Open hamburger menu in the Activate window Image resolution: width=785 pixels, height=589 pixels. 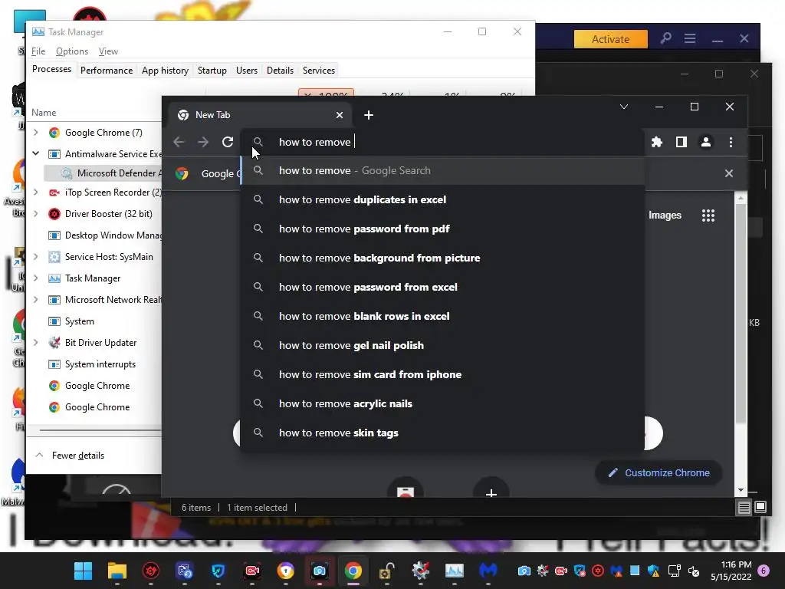click(690, 38)
